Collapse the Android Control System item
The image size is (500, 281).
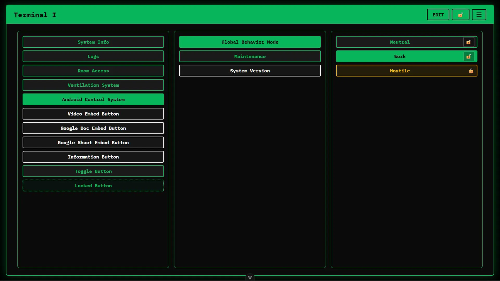point(93,99)
